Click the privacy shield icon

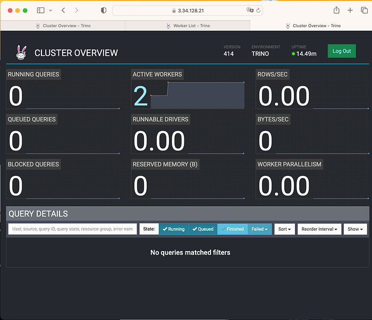coord(104,11)
